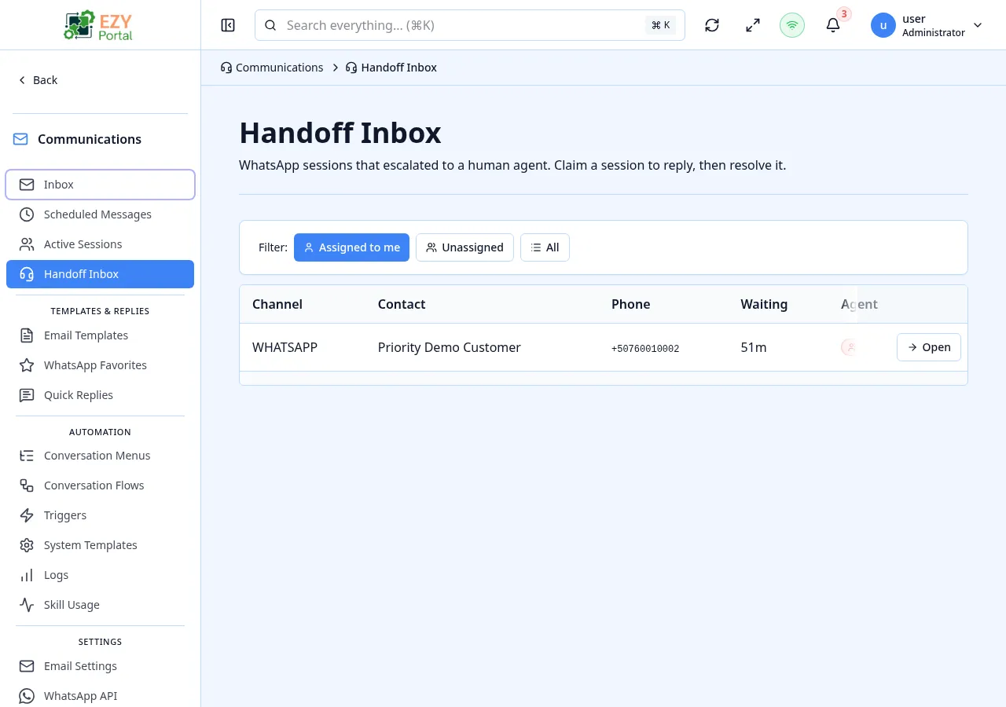Open Logs page
1006x707 pixels.
pos(100,575)
